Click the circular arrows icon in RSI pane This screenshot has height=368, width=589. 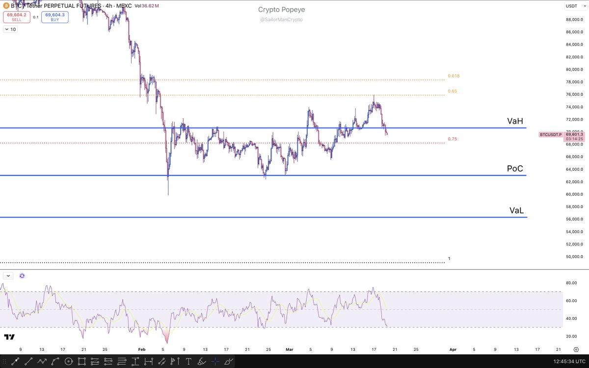tap(22, 276)
